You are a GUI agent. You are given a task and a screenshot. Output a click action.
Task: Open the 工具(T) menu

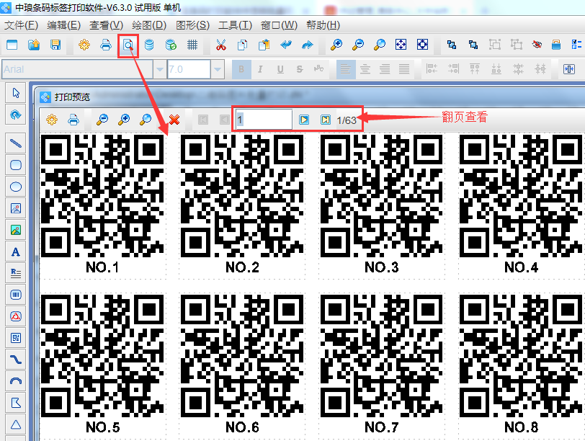(235, 25)
